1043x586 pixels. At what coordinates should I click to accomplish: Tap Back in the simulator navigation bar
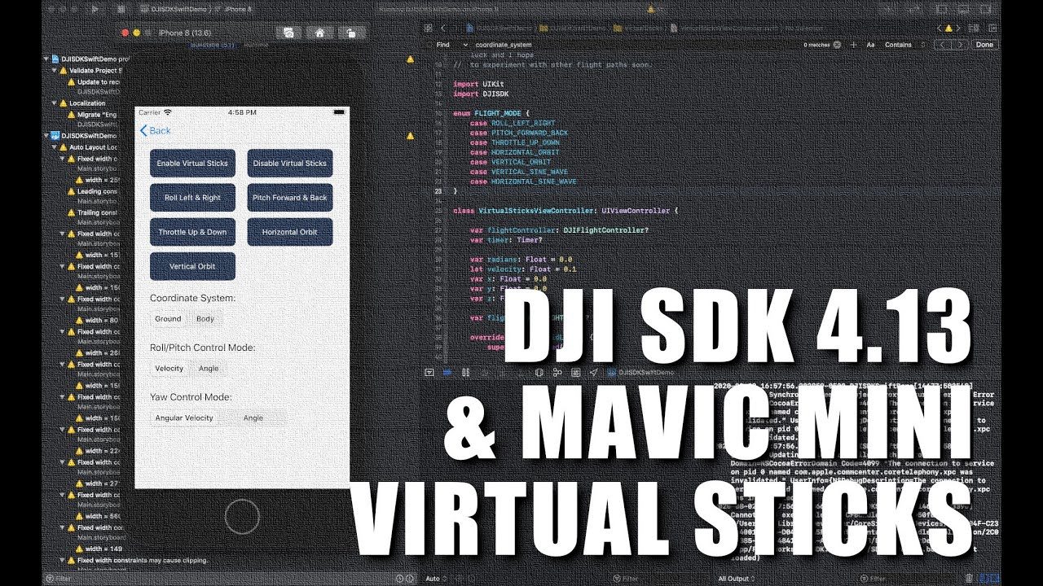click(156, 131)
